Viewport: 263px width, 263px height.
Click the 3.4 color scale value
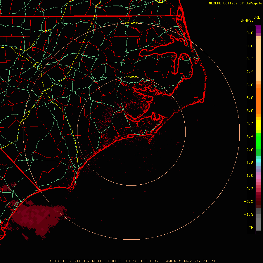[250, 137]
